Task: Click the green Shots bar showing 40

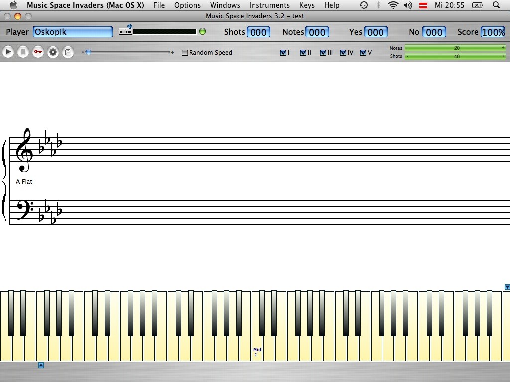Action: [x=455, y=56]
